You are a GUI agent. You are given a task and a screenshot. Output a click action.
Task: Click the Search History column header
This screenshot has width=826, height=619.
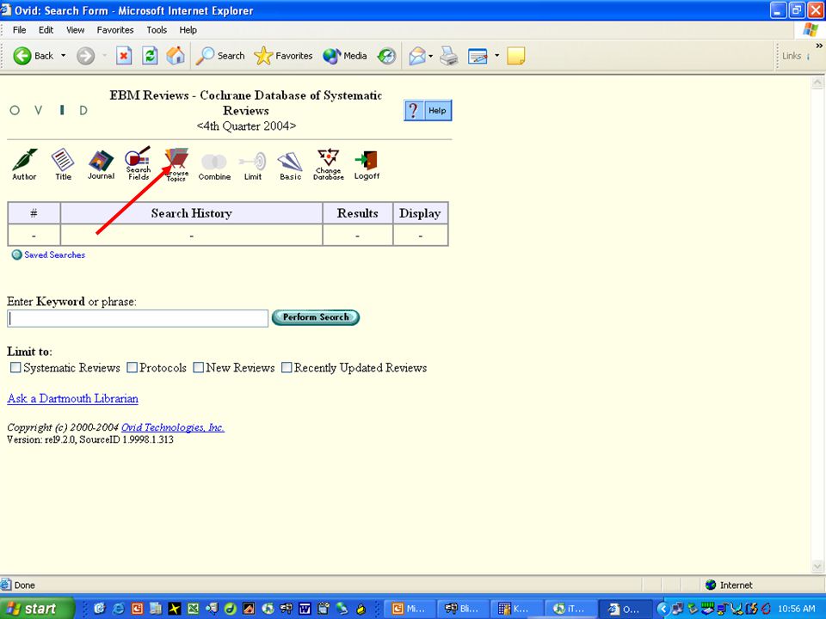pyautogui.click(x=191, y=213)
